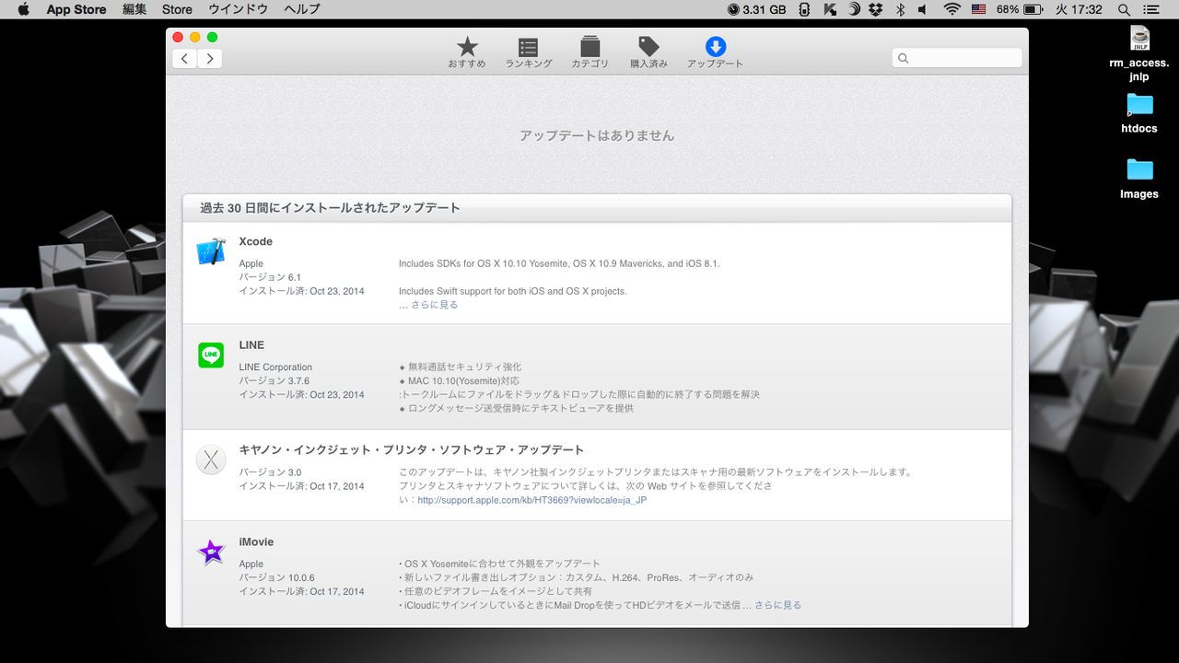Click the 68% battery status indicator
The width and height of the screenshot is (1179, 663).
pos(1019,9)
